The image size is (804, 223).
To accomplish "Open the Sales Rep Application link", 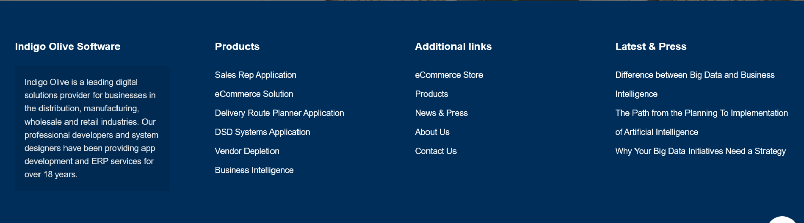I will [255, 75].
